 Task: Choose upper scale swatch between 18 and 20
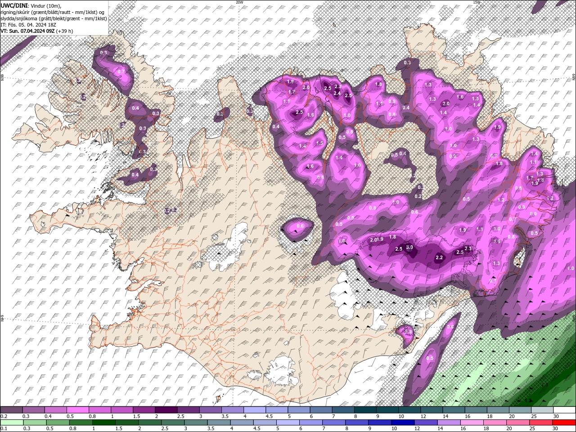click(498, 410)
